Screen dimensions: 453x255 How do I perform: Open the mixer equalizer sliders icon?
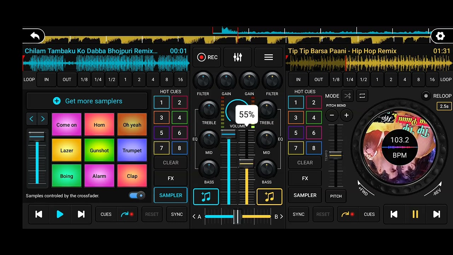click(x=237, y=57)
